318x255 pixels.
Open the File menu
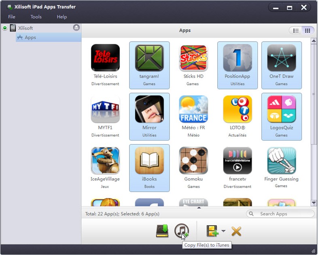tap(12, 17)
